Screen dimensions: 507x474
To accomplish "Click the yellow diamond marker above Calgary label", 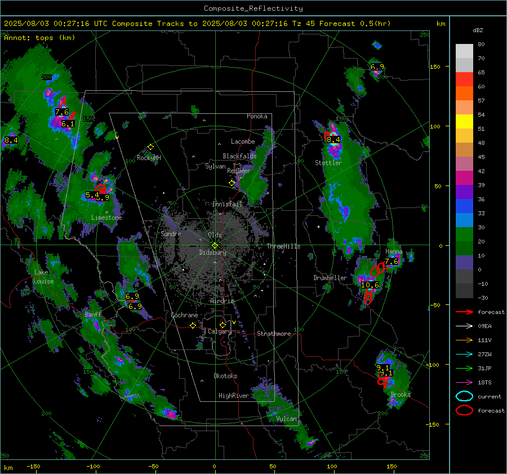I will 223,325.
